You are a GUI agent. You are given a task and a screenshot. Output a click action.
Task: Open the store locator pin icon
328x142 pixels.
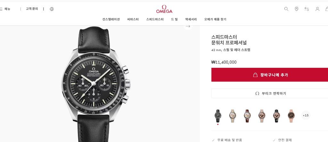coord(296,9)
